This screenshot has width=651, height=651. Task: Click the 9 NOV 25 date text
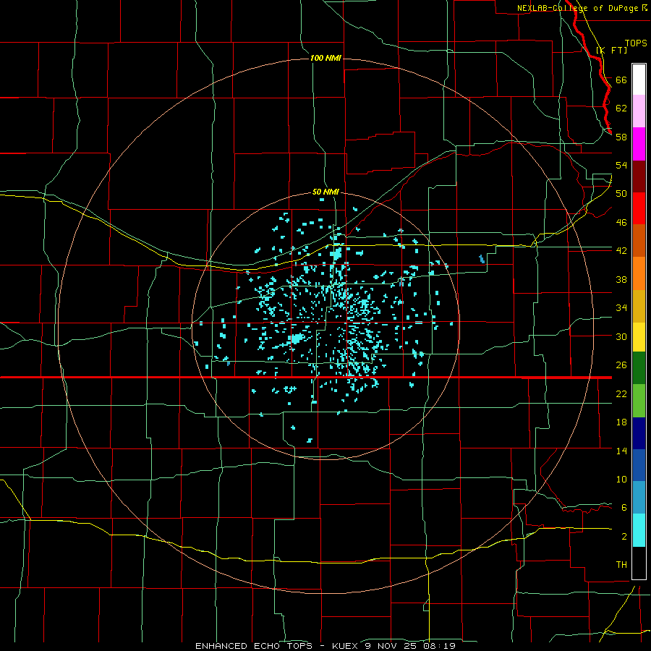[x=391, y=646]
